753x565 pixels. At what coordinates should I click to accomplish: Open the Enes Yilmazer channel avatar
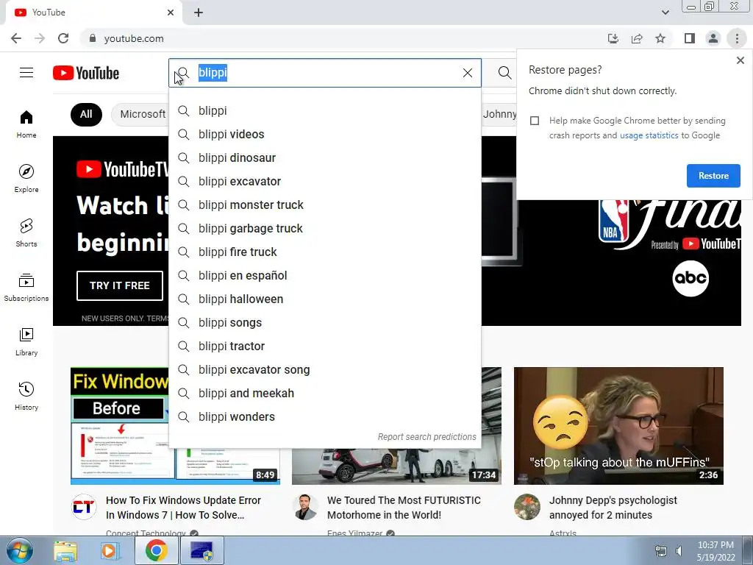tap(305, 507)
